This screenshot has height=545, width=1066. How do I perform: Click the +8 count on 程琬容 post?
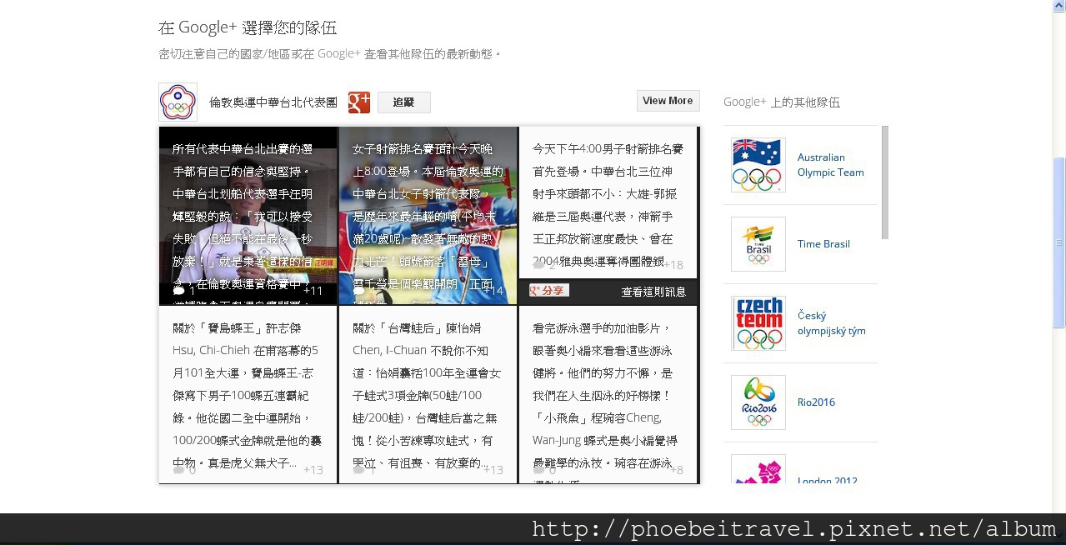tap(676, 470)
